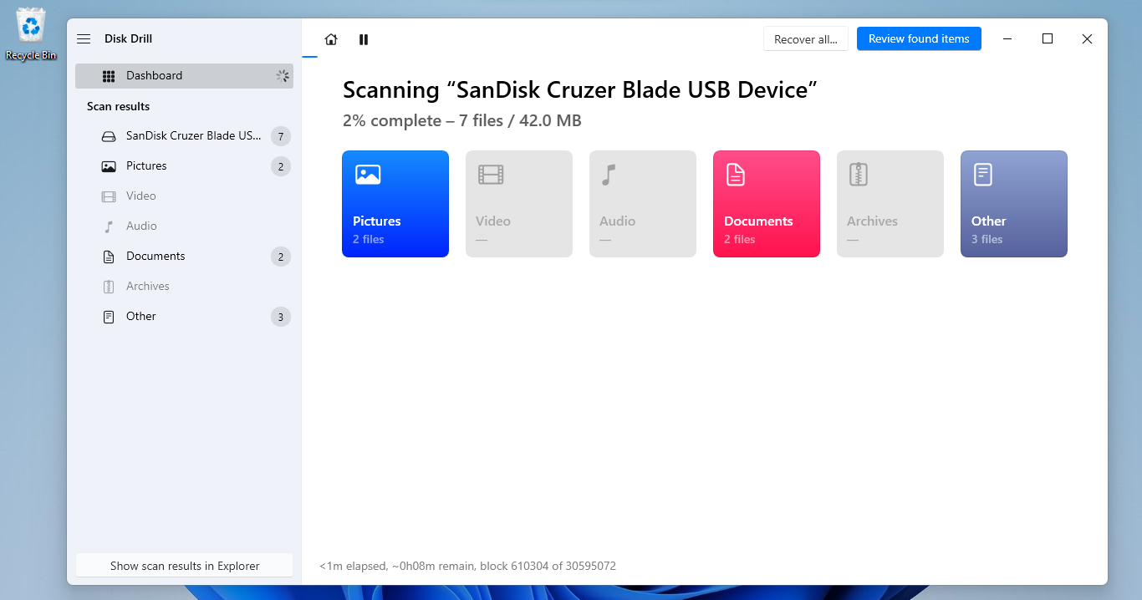This screenshot has width=1142, height=600.
Task: Select Other in the sidebar list
Action: (x=184, y=317)
